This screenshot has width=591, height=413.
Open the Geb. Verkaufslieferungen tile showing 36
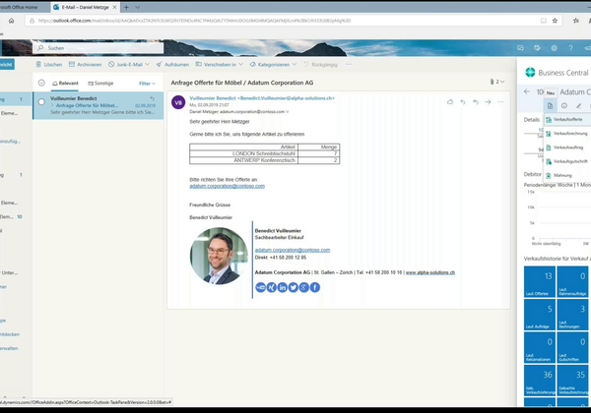(x=540, y=381)
